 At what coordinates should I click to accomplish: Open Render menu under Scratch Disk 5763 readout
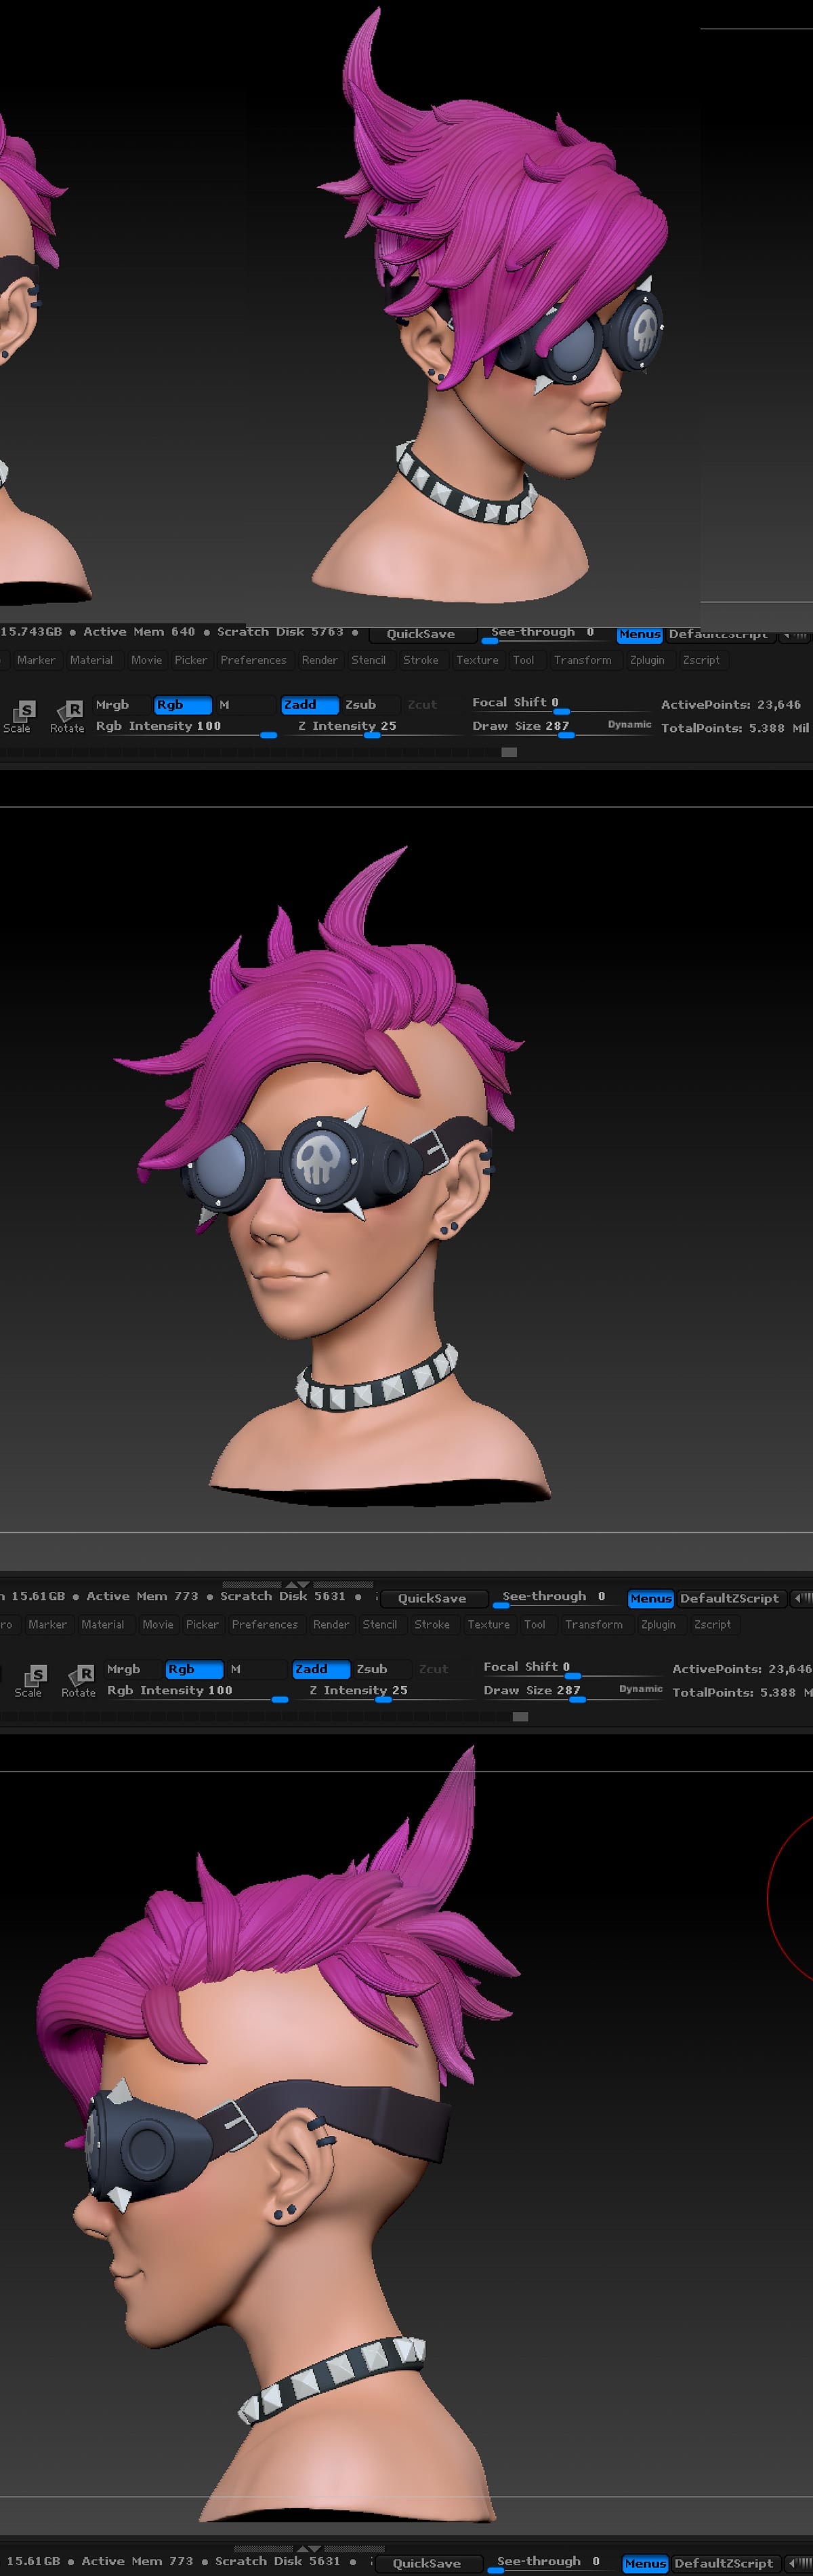(x=320, y=660)
